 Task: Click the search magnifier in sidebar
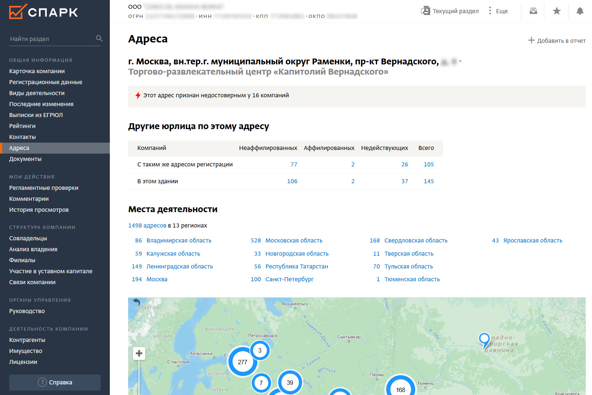[99, 38]
